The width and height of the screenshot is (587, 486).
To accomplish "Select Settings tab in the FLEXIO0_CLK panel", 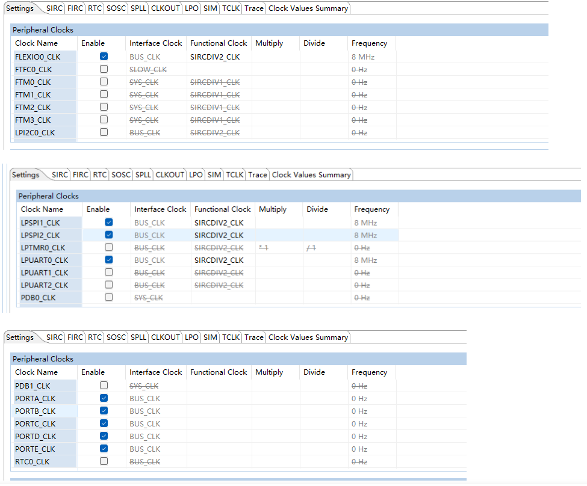I will pos(20,8).
